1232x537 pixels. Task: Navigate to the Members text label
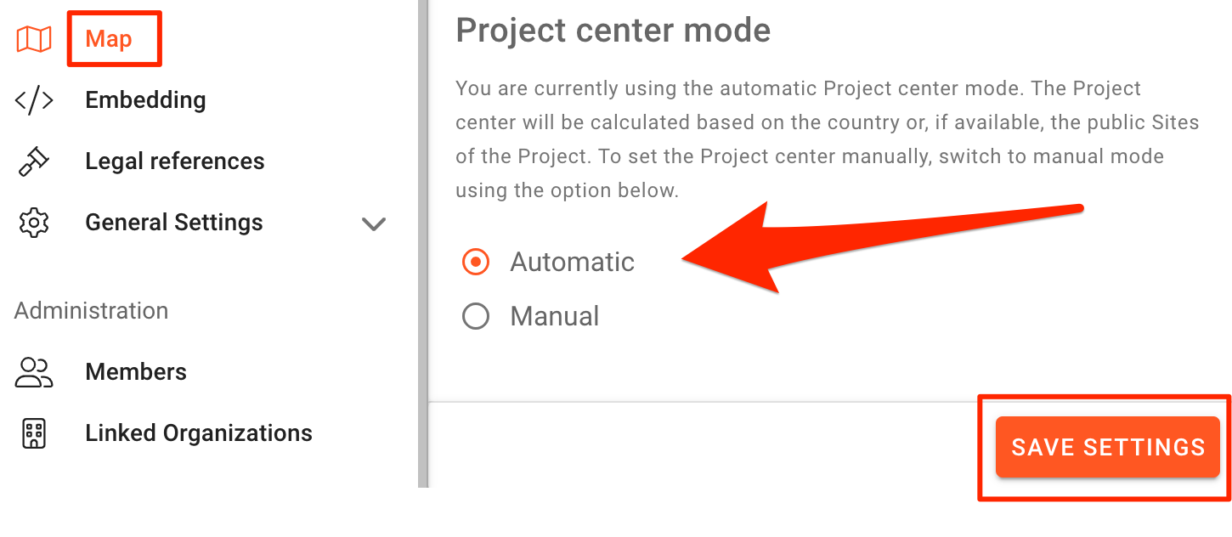[136, 372]
